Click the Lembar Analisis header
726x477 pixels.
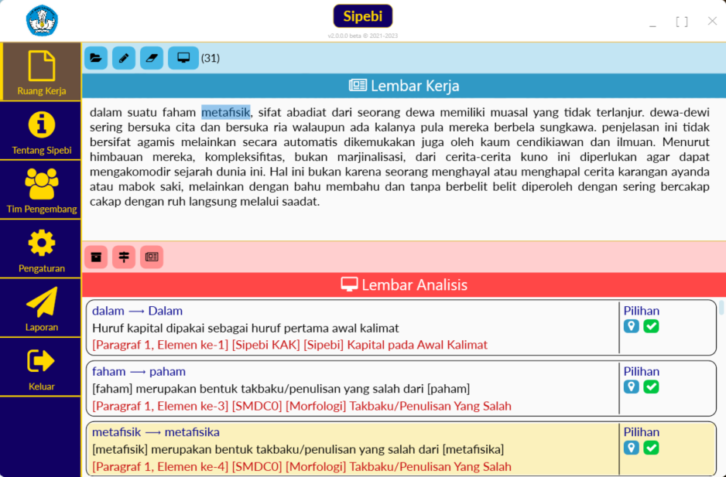pyautogui.click(x=404, y=284)
